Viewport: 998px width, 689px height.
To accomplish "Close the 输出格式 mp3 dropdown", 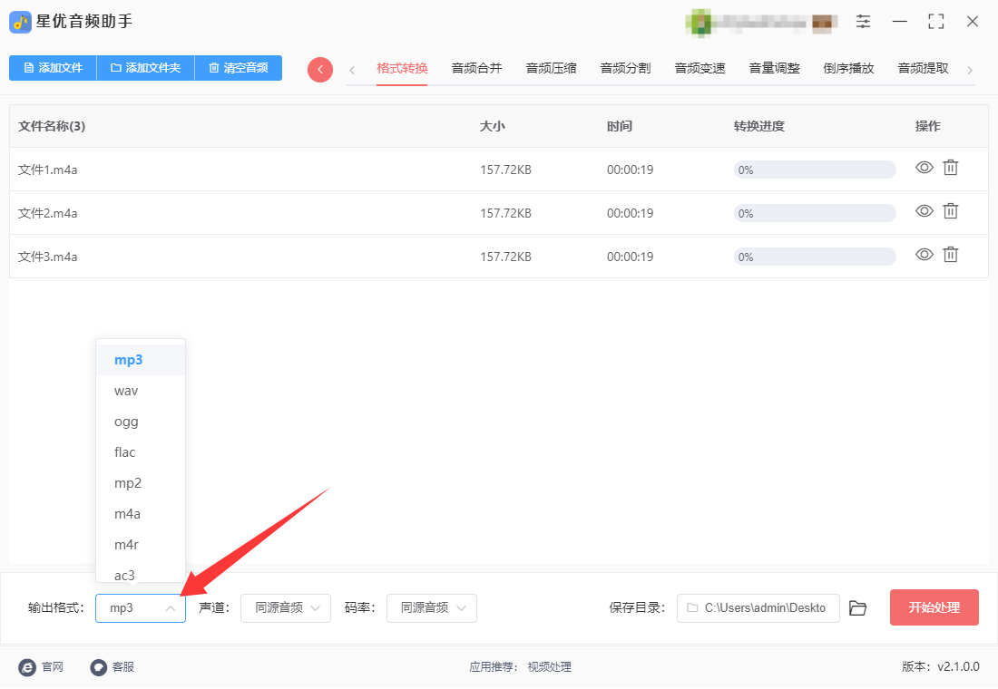I will pyautogui.click(x=141, y=608).
